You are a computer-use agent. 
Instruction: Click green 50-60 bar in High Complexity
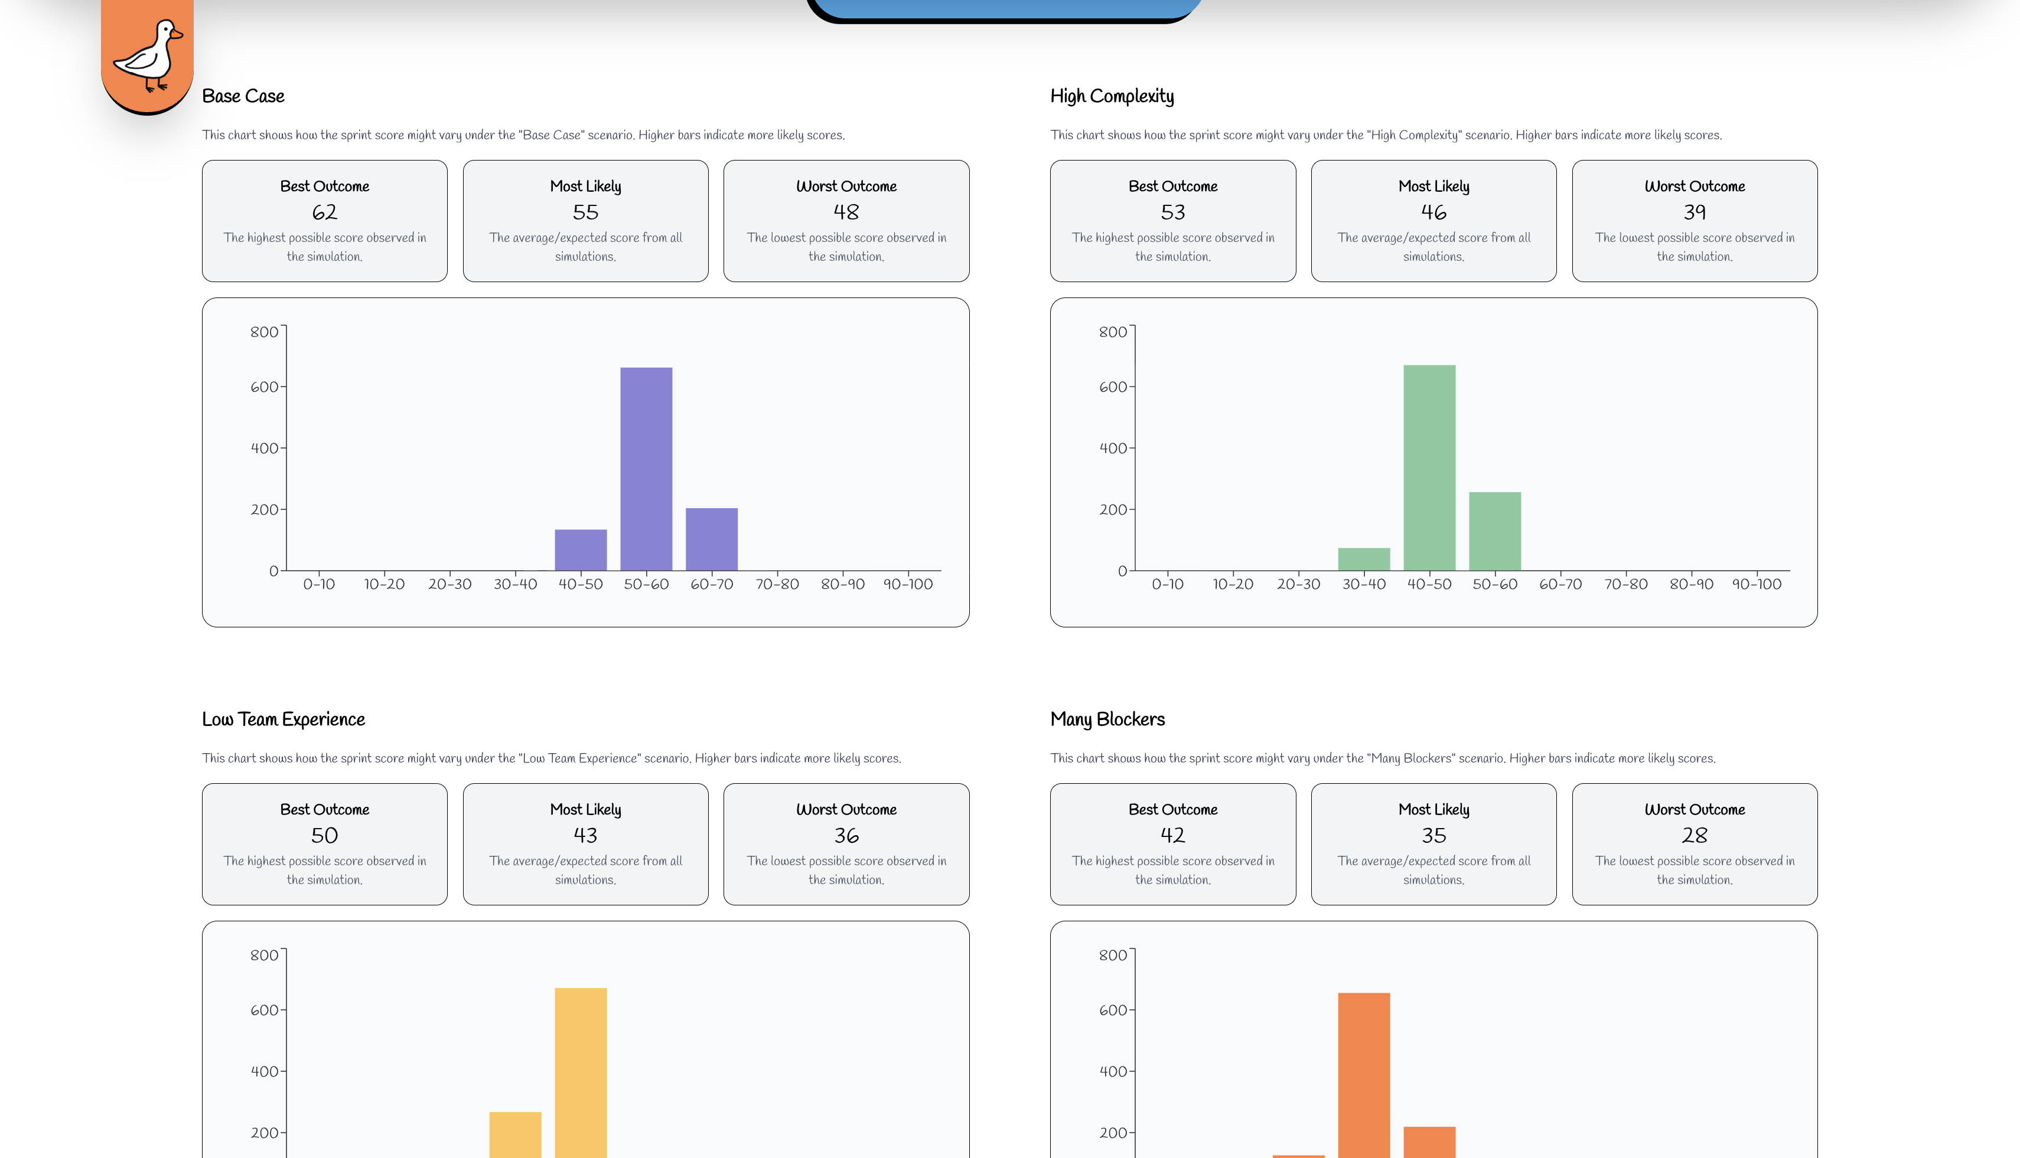point(1495,531)
